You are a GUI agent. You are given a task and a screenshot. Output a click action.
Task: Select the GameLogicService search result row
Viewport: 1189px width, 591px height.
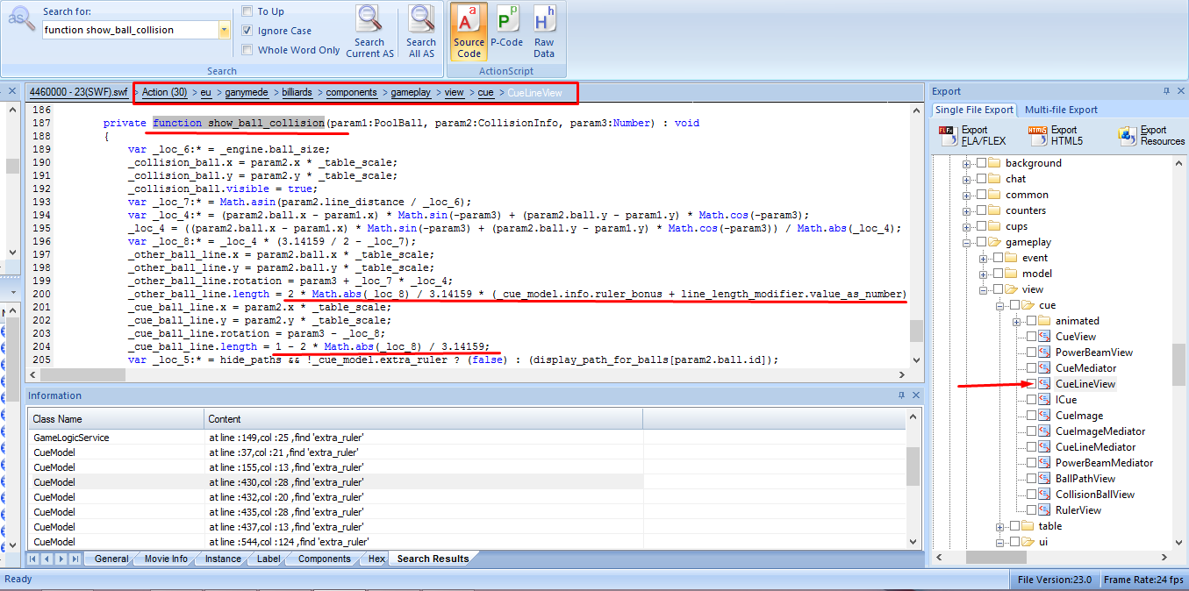pos(466,438)
